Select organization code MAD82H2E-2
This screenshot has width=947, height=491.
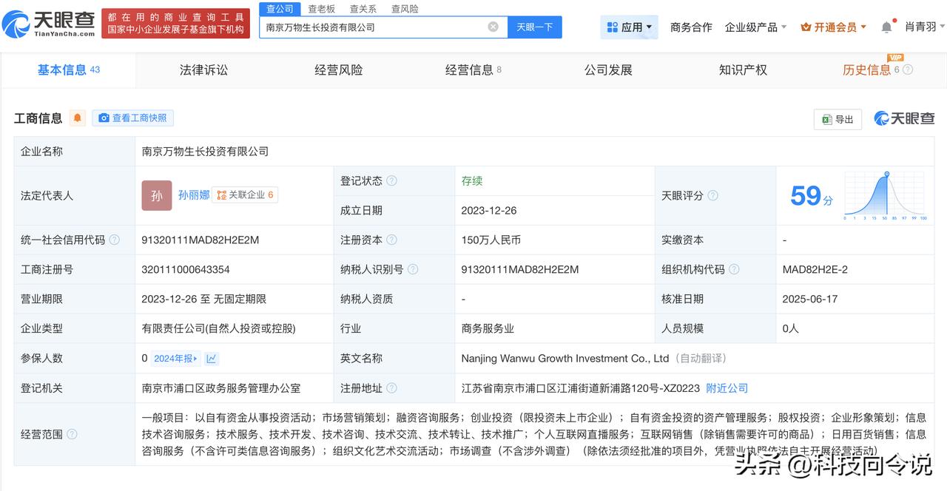point(815,270)
